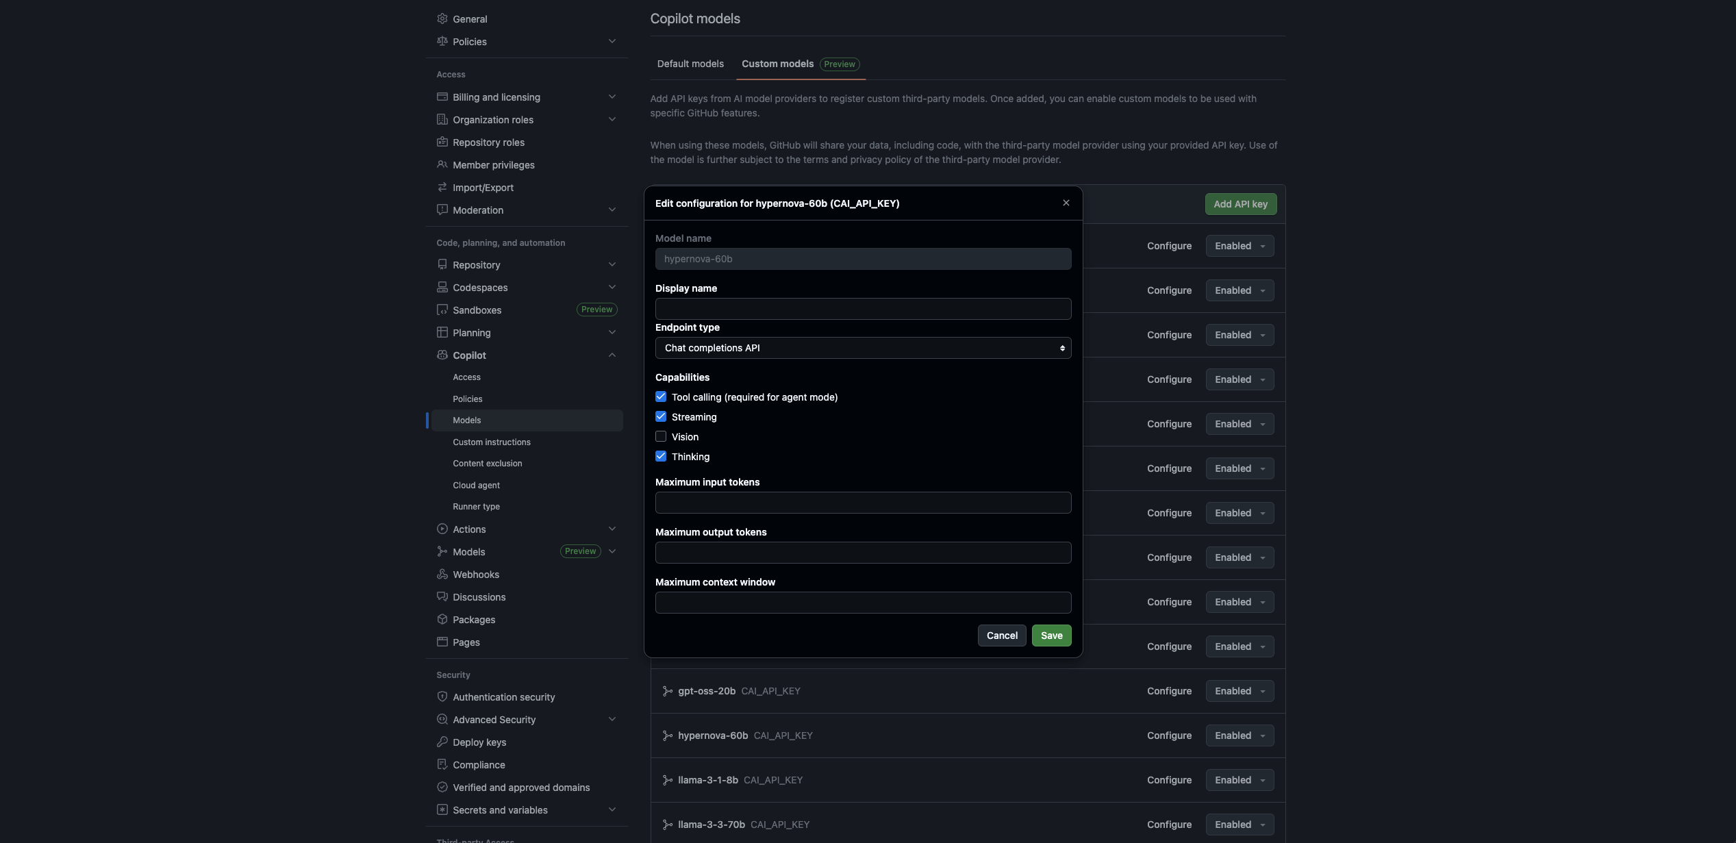Image resolution: width=1736 pixels, height=843 pixels.
Task: Configure the gpt-oss-20b model
Action: tap(1169, 691)
